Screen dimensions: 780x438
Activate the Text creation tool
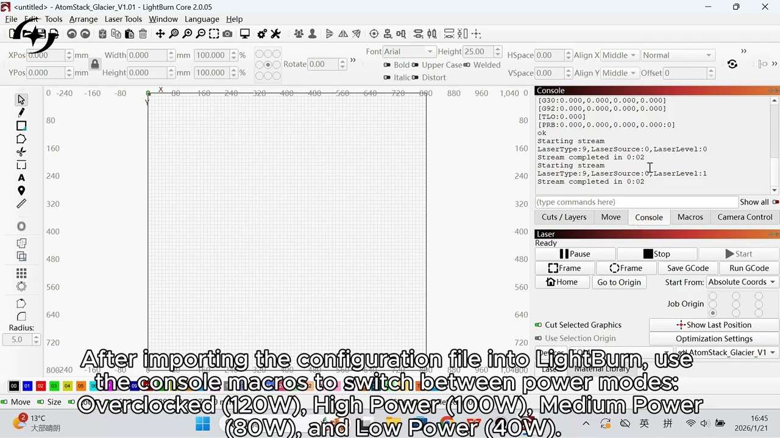point(21,178)
